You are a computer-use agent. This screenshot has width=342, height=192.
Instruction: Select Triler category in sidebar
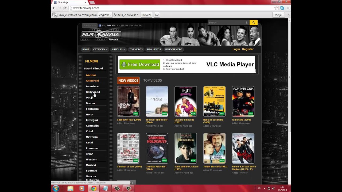(x=89, y=154)
